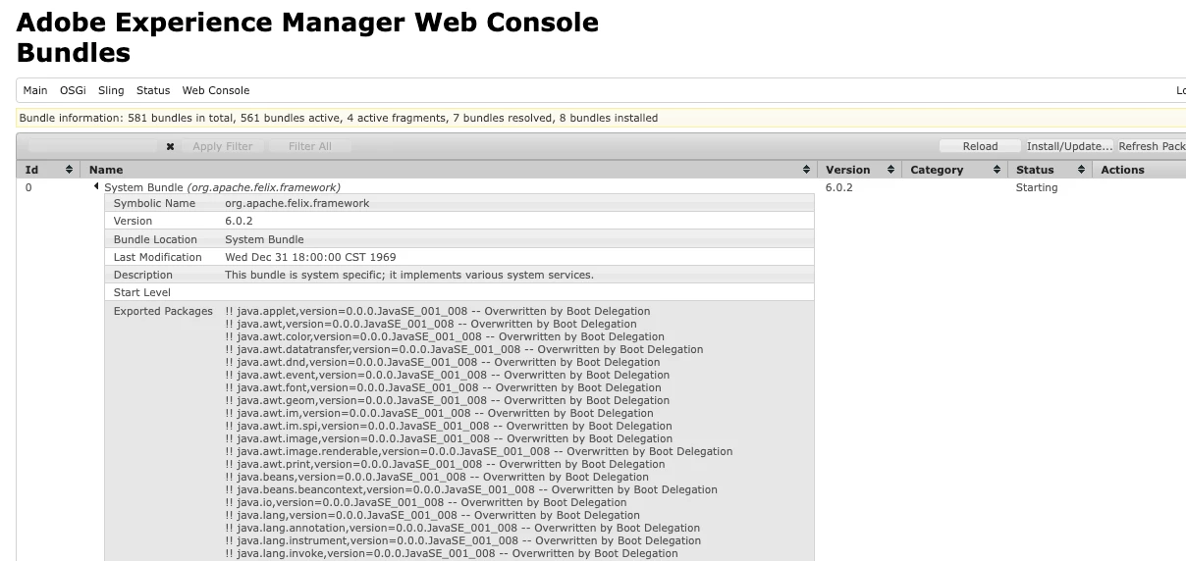The width and height of the screenshot is (1186, 561).
Task: Select the java.lang.annotation exported package line
Action: pyautogui.click(x=462, y=528)
